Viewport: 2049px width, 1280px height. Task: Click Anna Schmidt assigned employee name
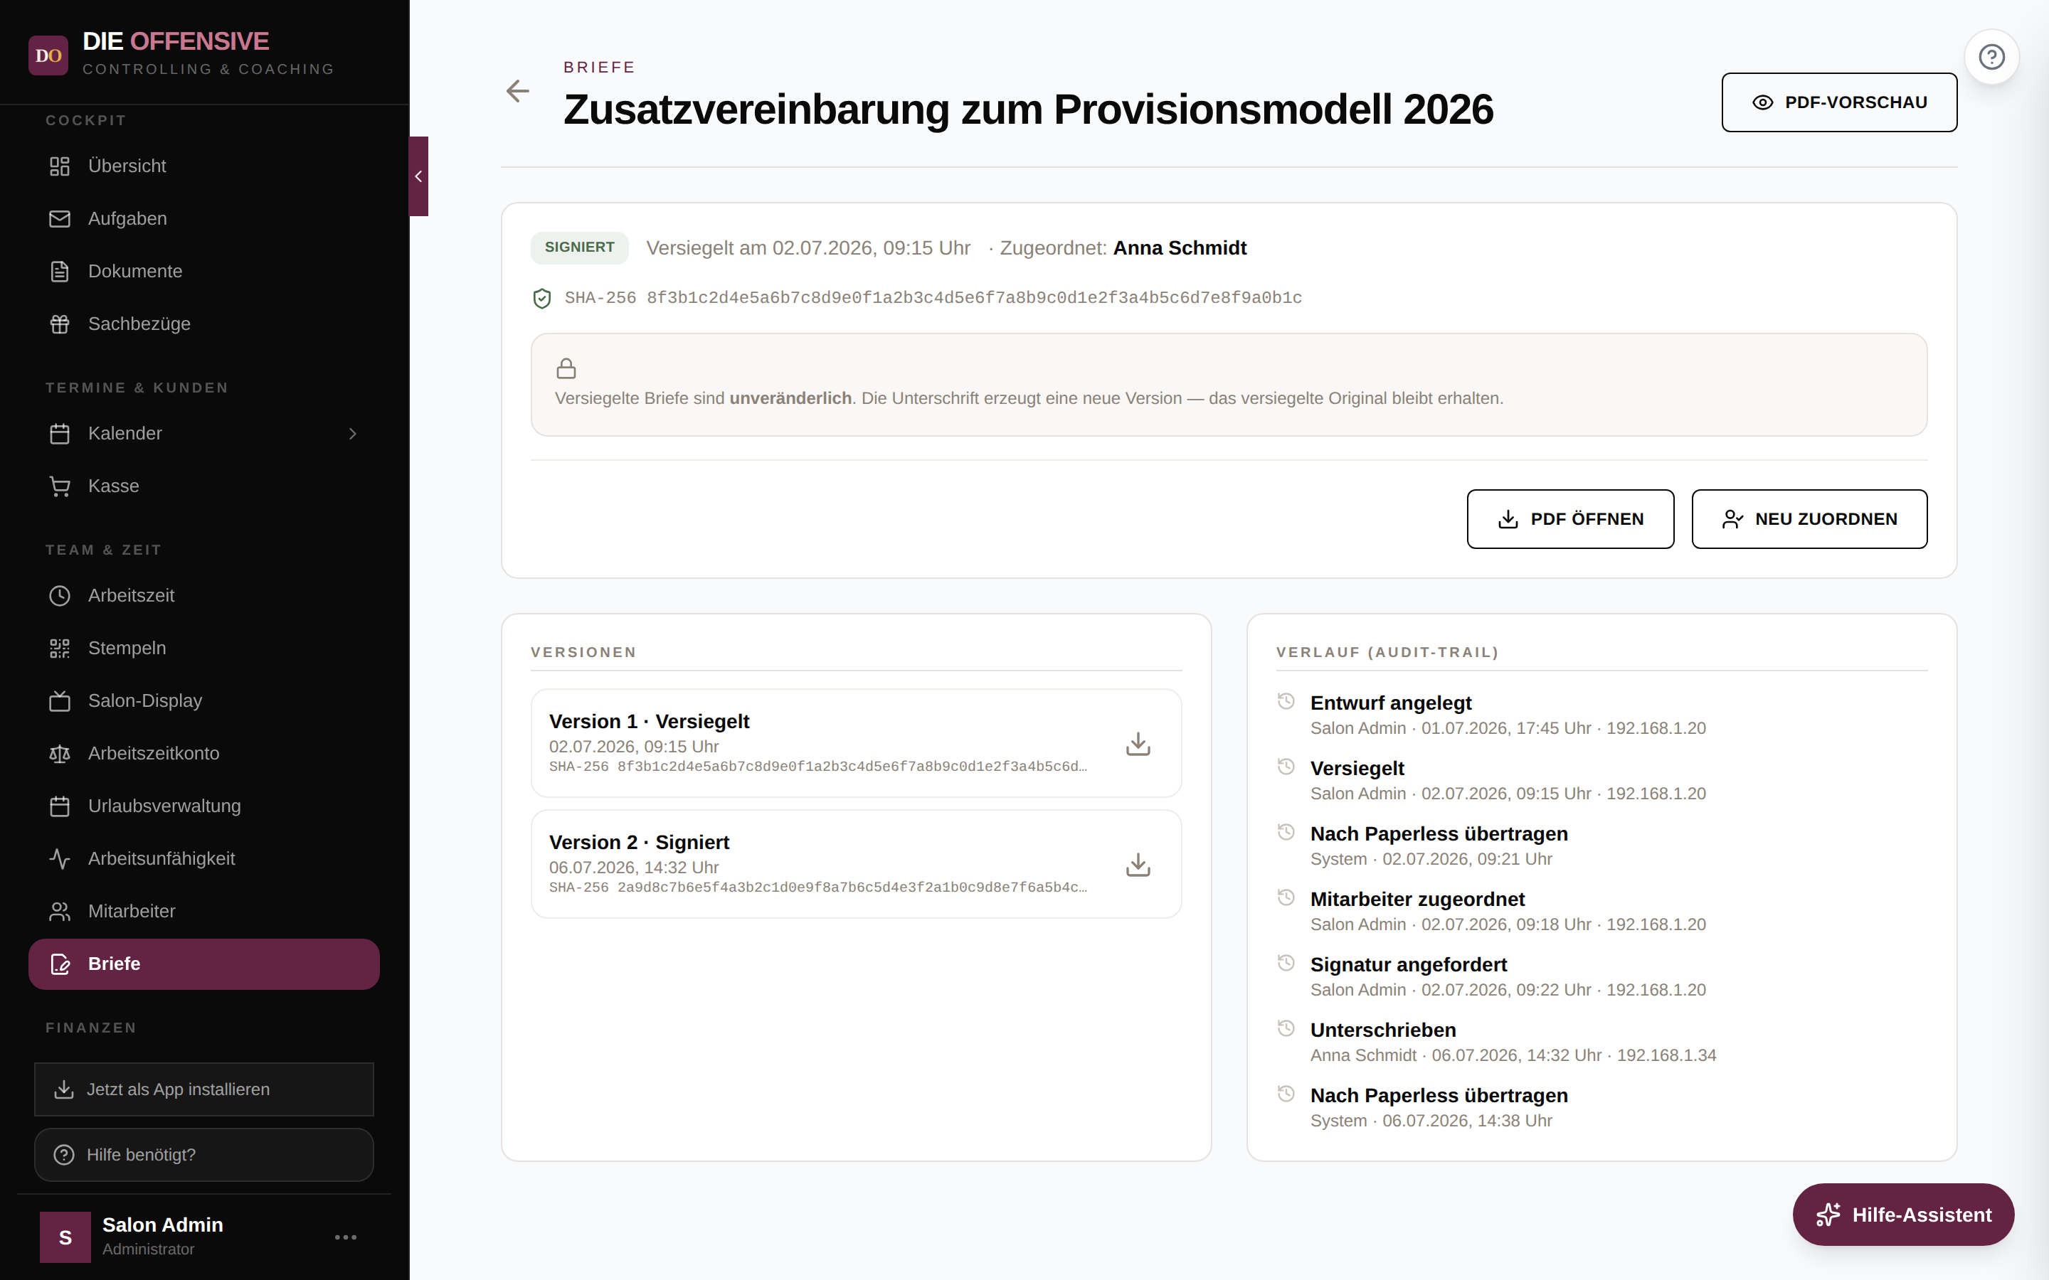(1180, 248)
